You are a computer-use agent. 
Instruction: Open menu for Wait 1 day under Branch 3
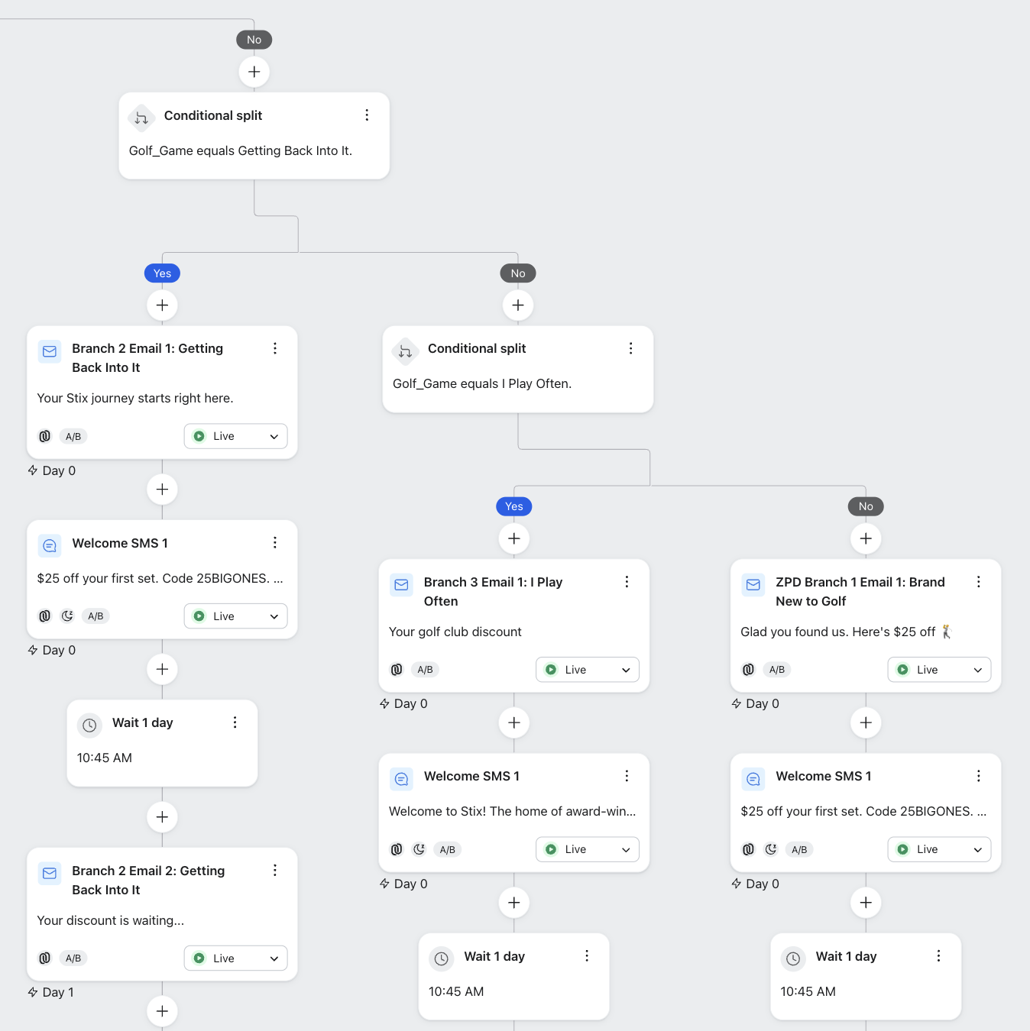click(x=587, y=956)
